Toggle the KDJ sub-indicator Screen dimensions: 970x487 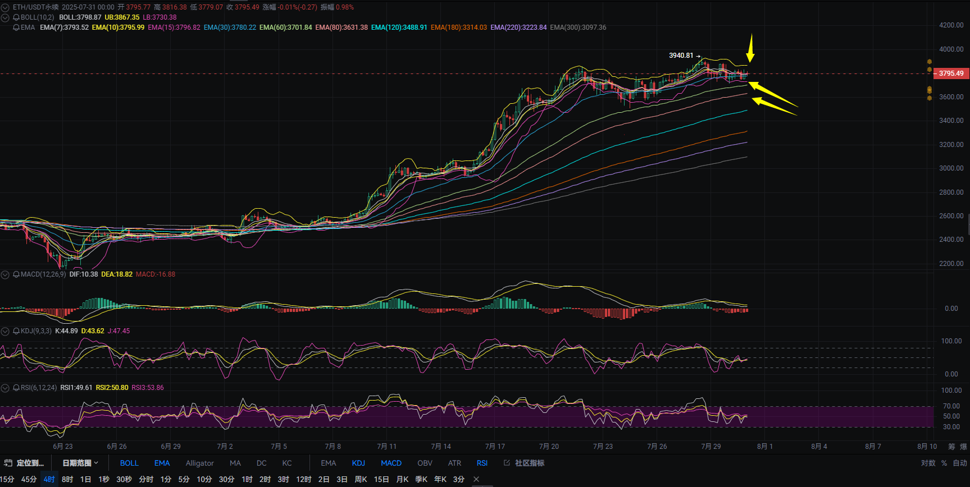pyautogui.click(x=358, y=463)
